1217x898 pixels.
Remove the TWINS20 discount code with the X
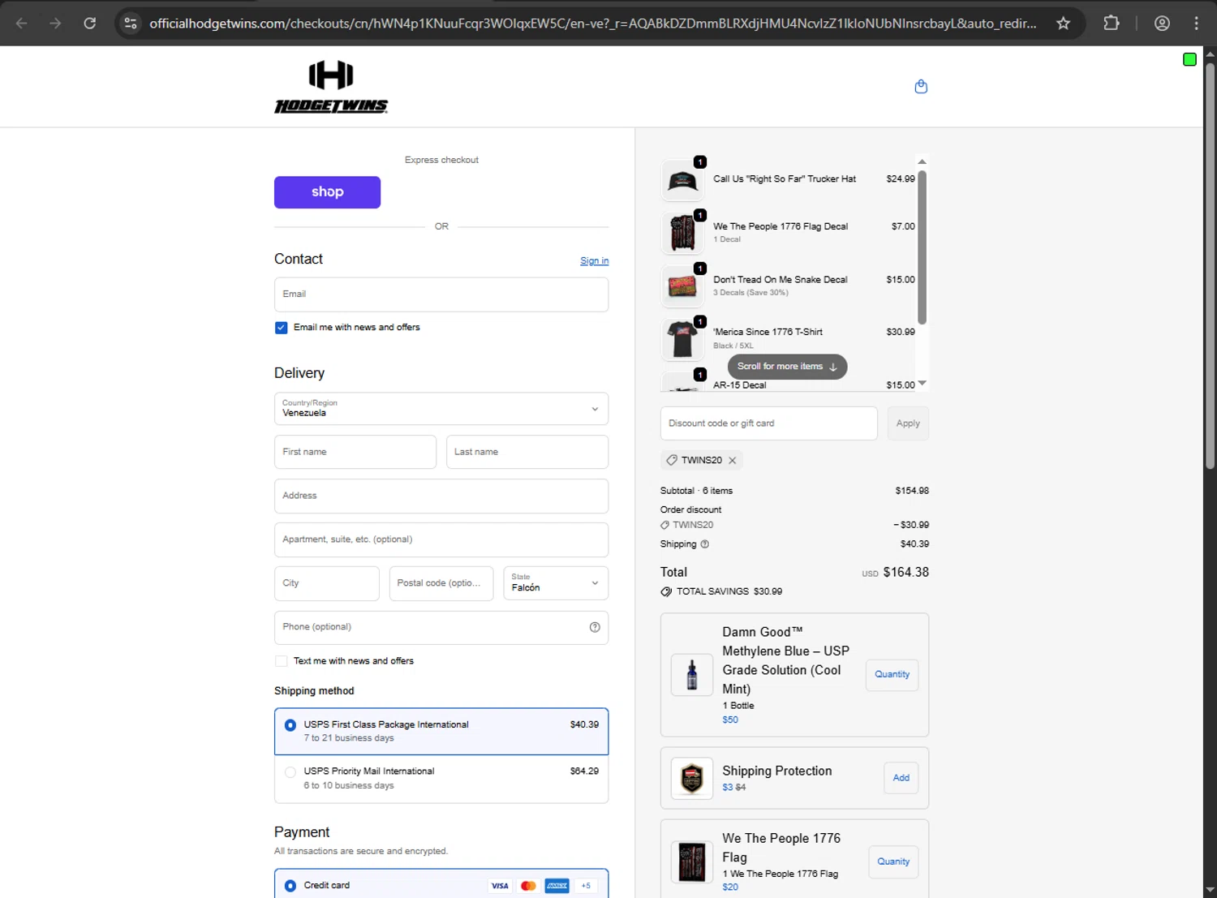tap(733, 460)
